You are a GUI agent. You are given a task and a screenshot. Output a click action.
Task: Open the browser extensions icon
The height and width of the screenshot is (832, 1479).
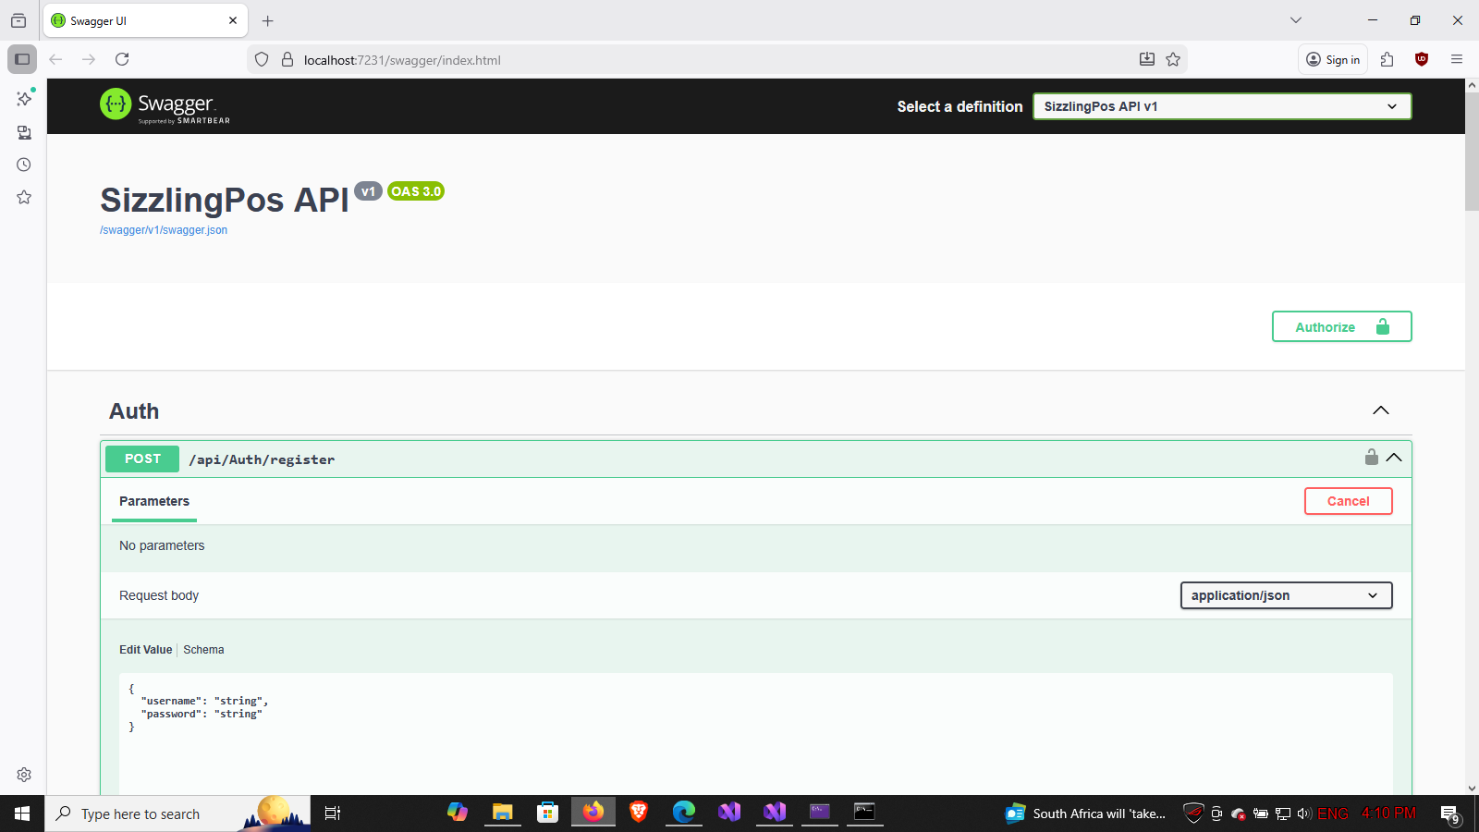pyautogui.click(x=1387, y=59)
